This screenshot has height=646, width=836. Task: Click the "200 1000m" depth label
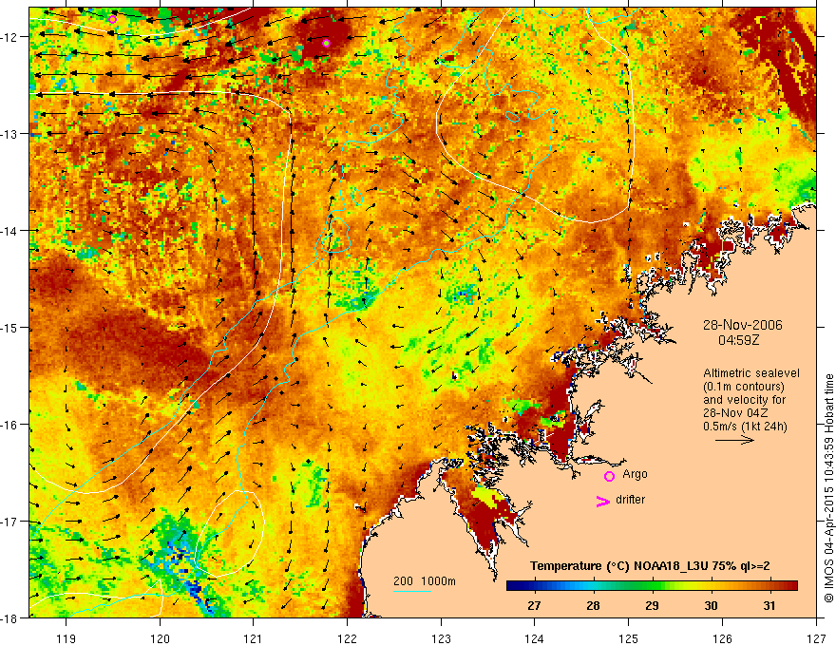pos(425,581)
